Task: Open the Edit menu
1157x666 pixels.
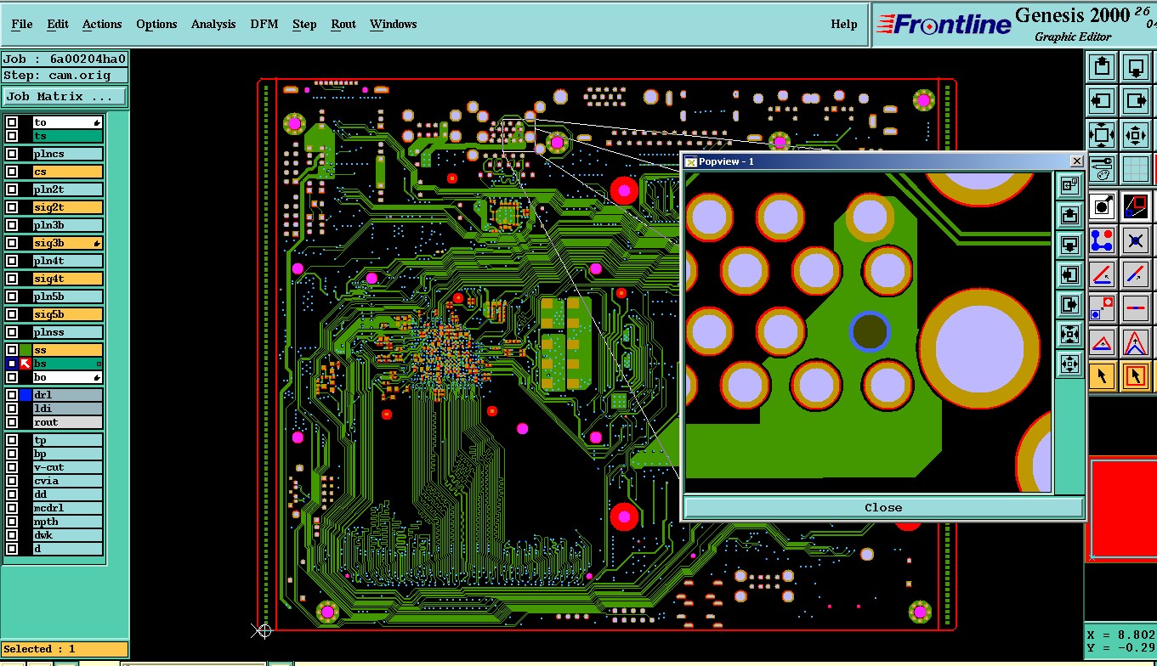Action: (x=58, y=24)
